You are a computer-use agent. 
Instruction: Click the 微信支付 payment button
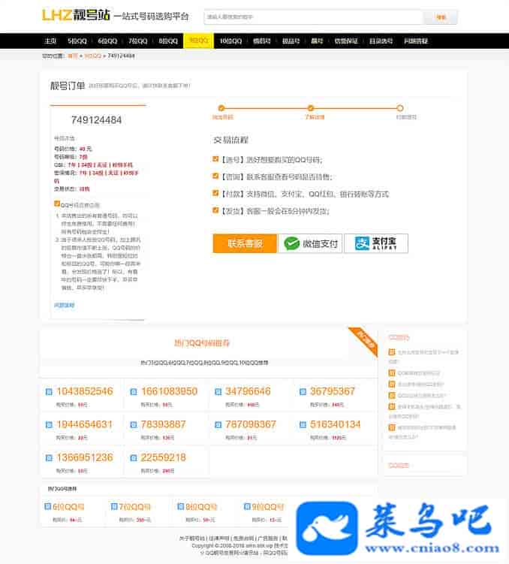[x=310, y=243]
